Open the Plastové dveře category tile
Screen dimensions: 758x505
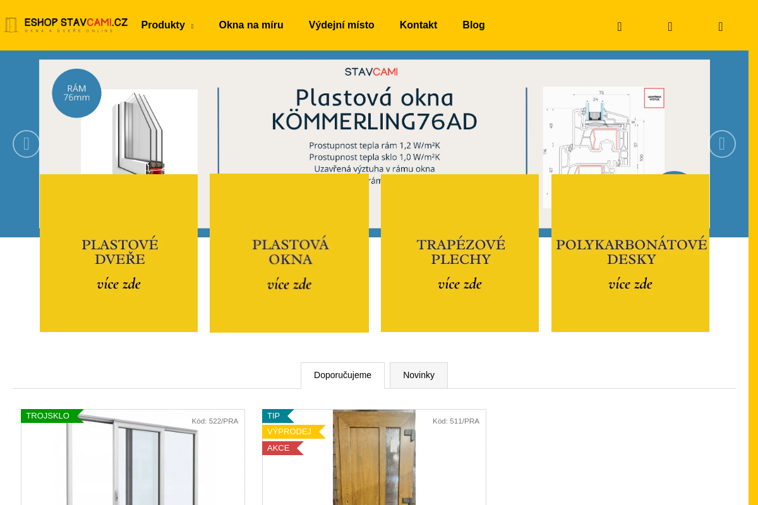[119, 253]
